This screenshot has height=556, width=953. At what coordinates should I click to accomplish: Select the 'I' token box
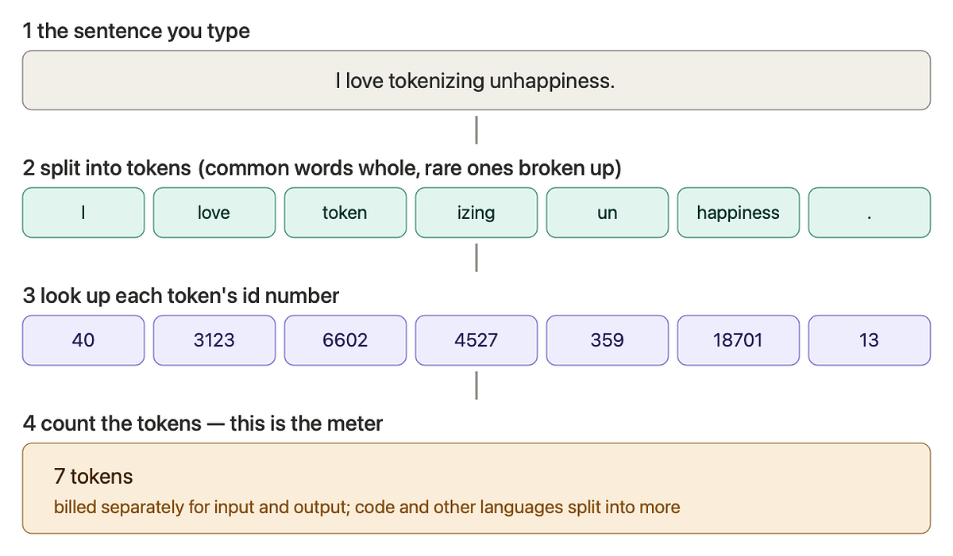point(83,213)
